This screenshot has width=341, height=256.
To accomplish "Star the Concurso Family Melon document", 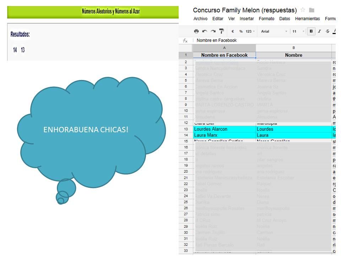I will [x=303, y=10].
